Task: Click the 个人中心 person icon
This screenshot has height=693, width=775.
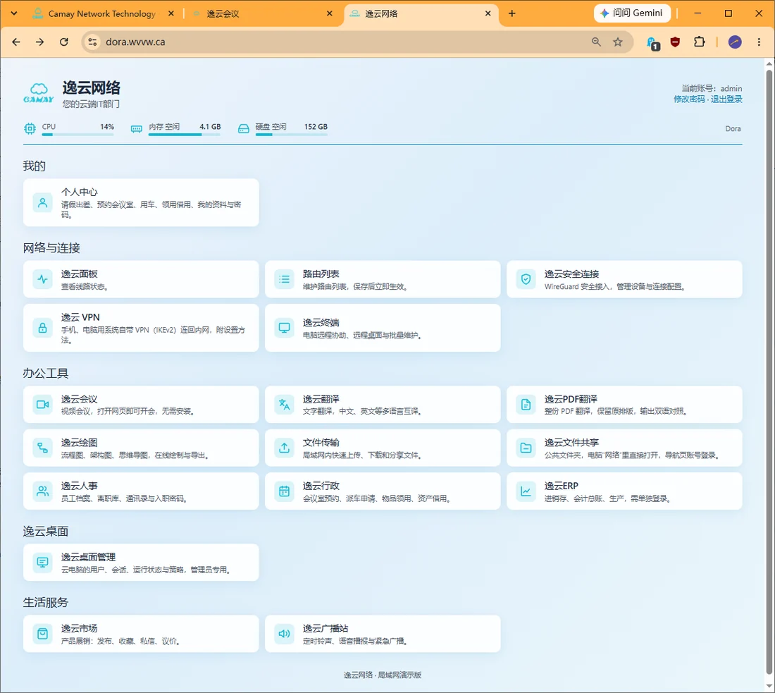Action: click(42, 202)
